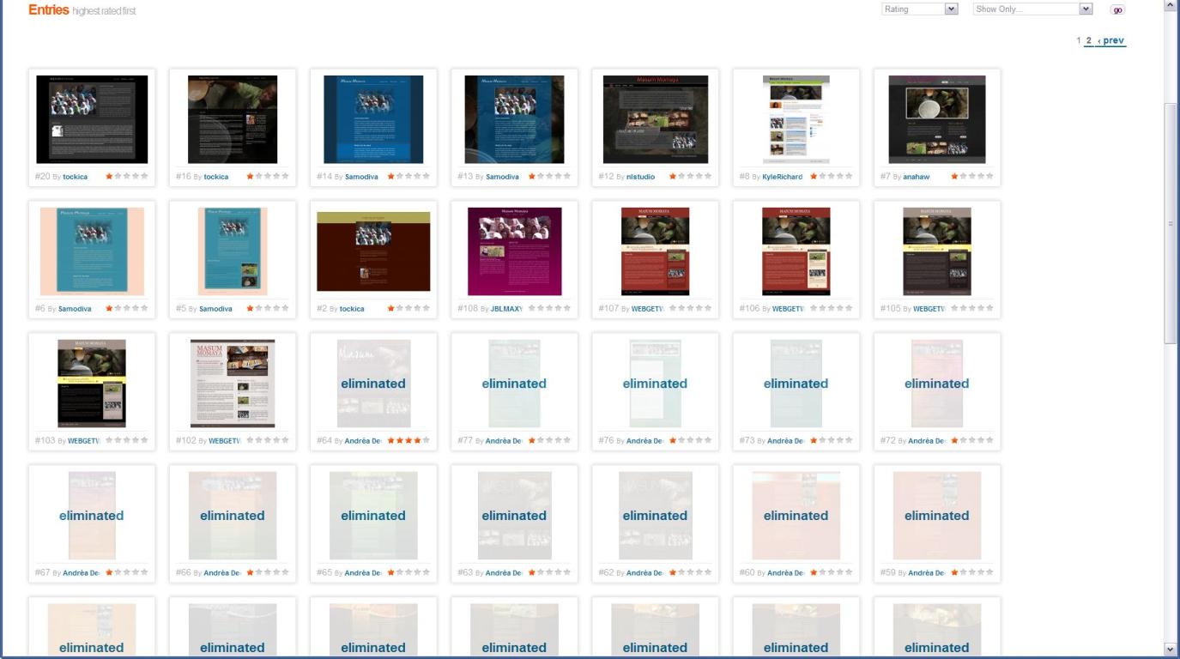View the blue design thumbnail for entry #14
1180x659 pixels.
(373, 119)
